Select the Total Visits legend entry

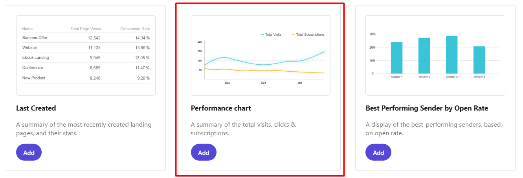[271, 35]
